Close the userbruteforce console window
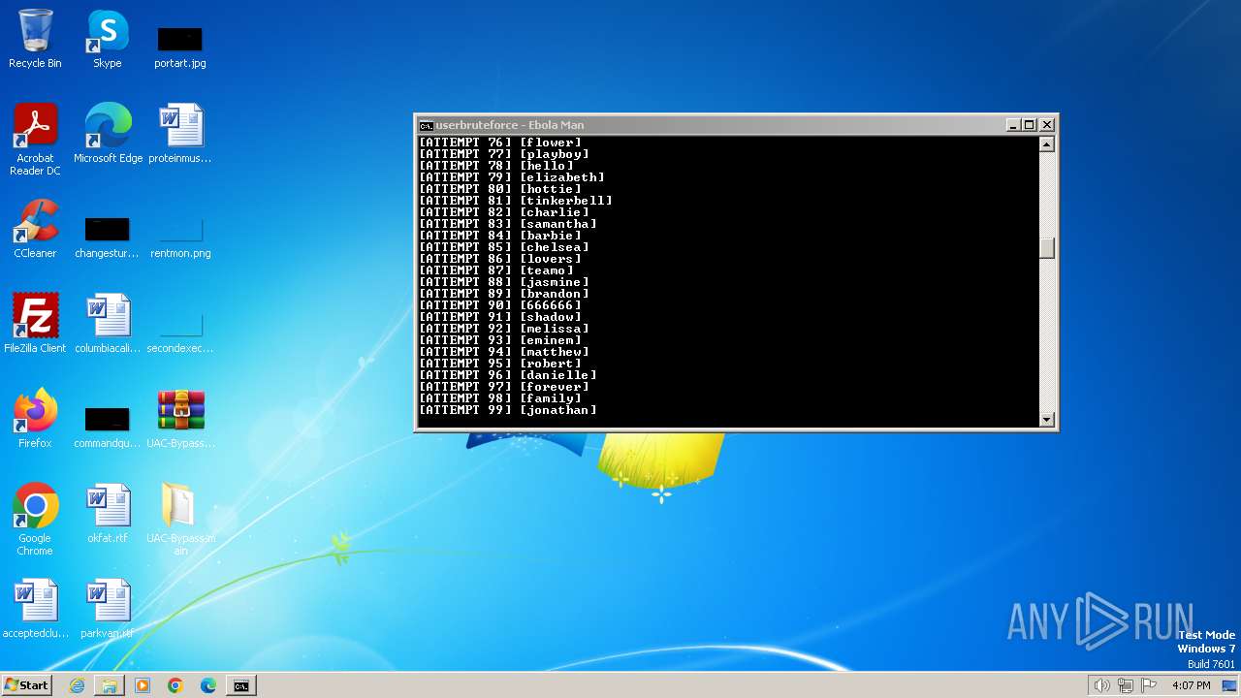Screen dimensions: 1241x698 pos(1047,125)
